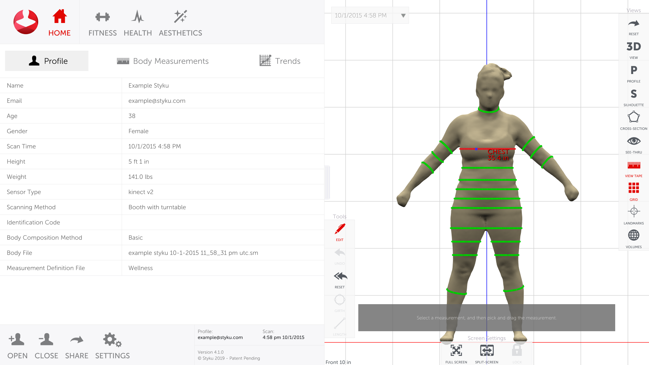Enter Full Screen mode
Image resolution: width=649 pixels, height=365 pixels.
click(456, 351)
